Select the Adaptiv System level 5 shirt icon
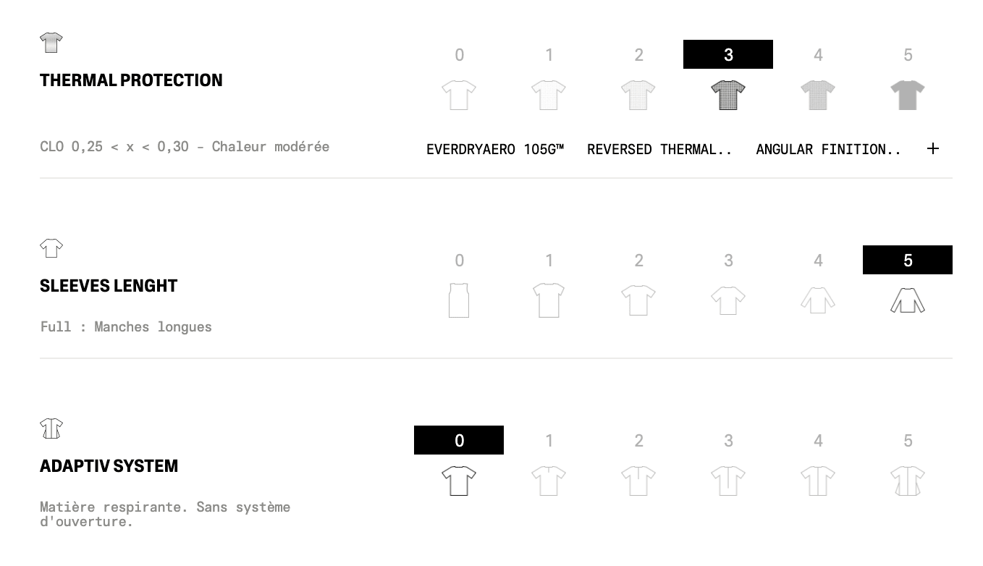The width and height of the screenshot is (983, 566). click(908, 481)
